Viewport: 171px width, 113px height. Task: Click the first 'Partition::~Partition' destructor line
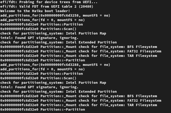pyautogui.click(x=43, y=60)
